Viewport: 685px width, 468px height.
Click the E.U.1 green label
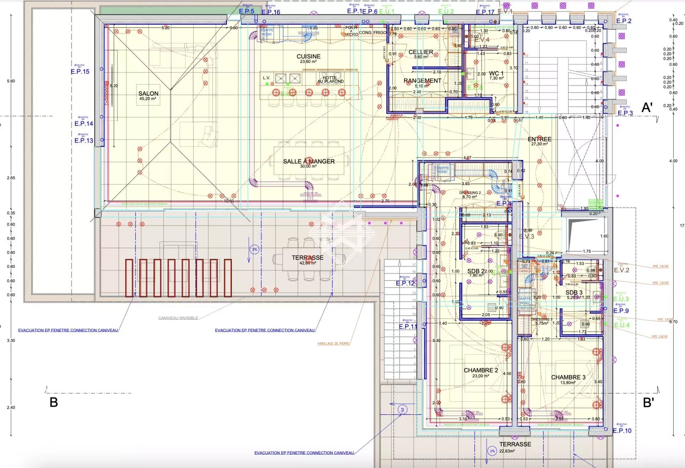pyautogui.click(x=387, y=11)
